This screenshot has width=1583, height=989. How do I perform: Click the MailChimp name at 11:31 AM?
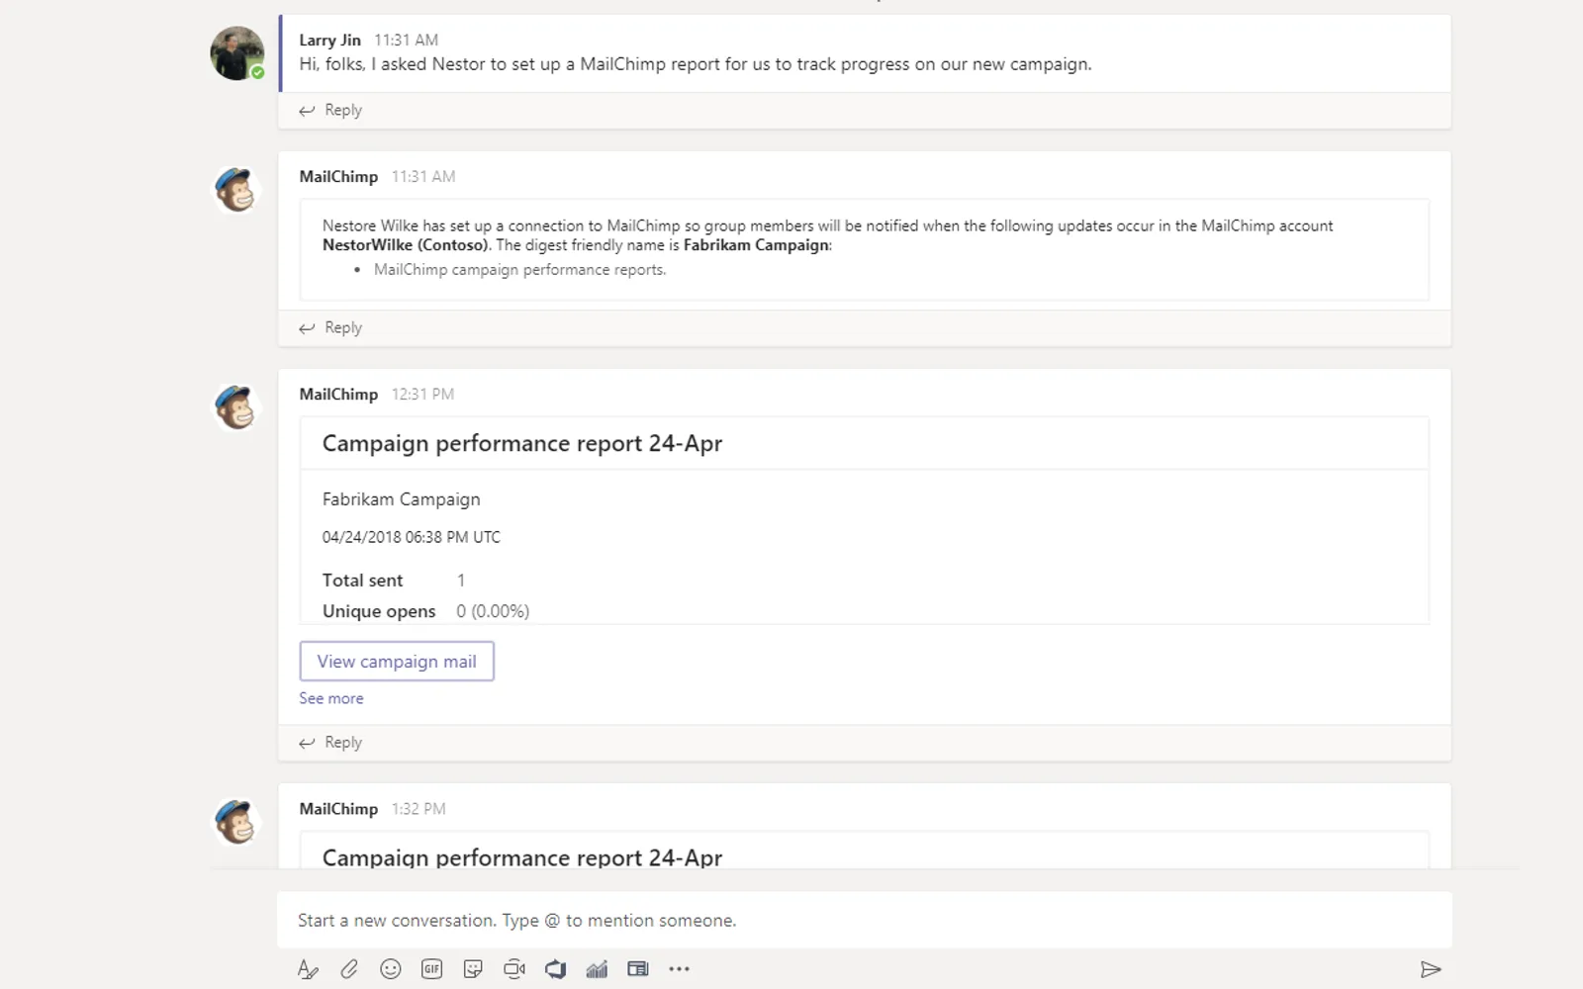[x=338, y=176]
